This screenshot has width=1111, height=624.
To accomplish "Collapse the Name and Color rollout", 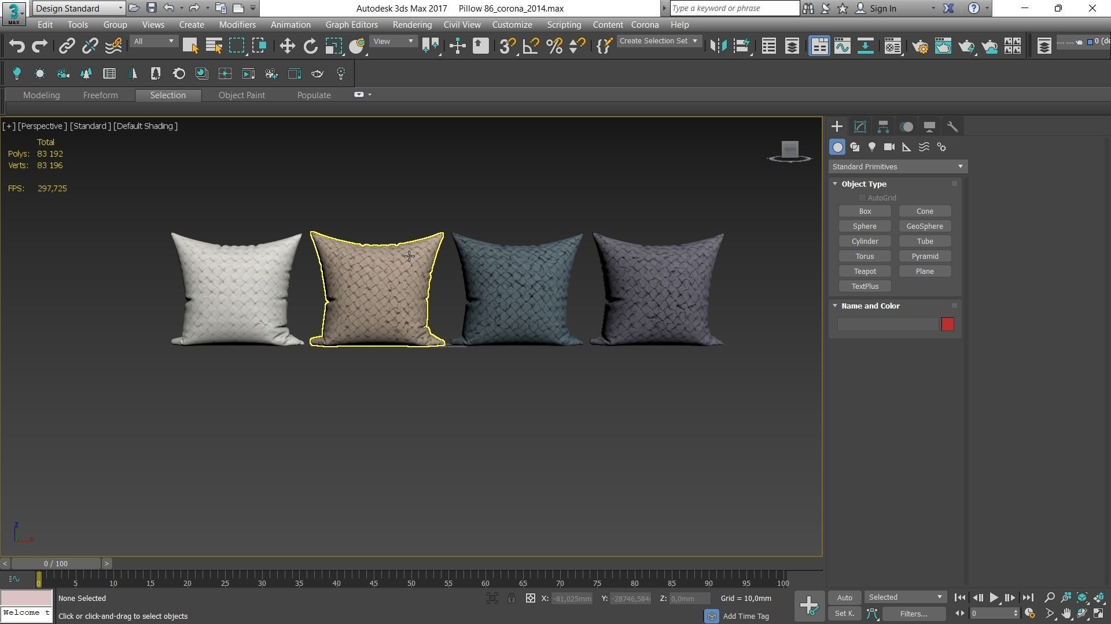I will pyautogui.click(x=835, y=306).
